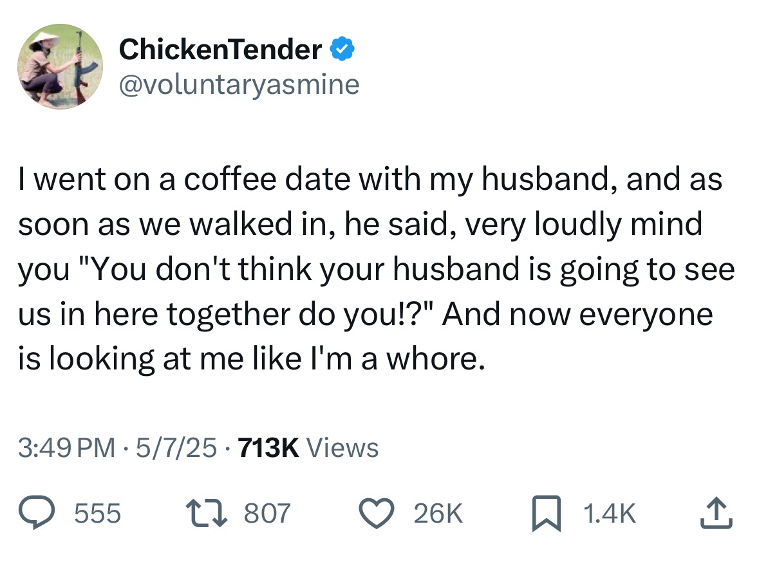Screen dimensions: 759x569
Task: Open the 807 reposts list
Action: point(268,513)
